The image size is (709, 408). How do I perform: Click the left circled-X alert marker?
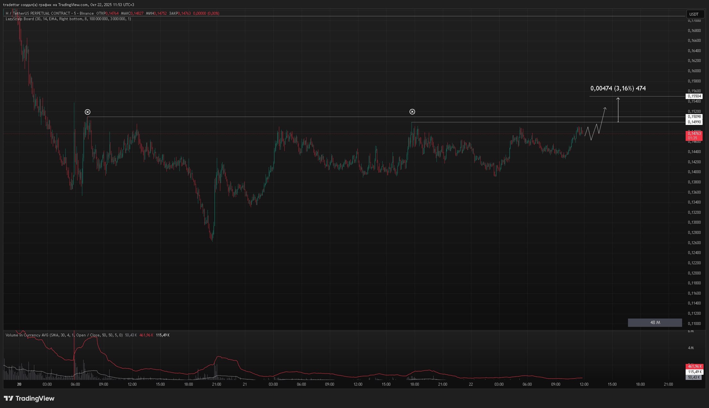87,112
